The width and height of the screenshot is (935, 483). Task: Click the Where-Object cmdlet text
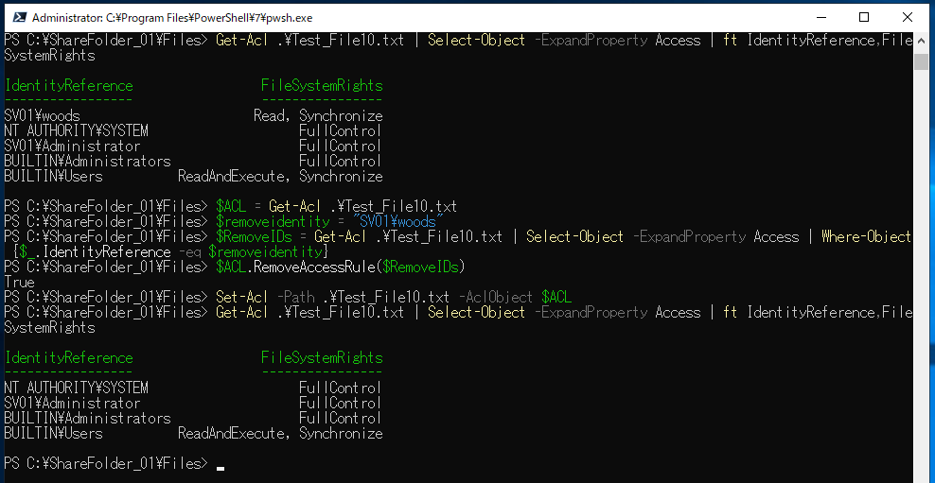(x=866, y=237)
